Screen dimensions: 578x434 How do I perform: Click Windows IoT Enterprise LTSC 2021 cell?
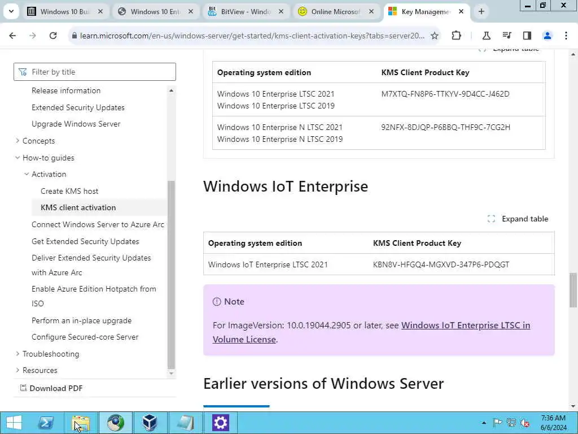pos(268,264)
